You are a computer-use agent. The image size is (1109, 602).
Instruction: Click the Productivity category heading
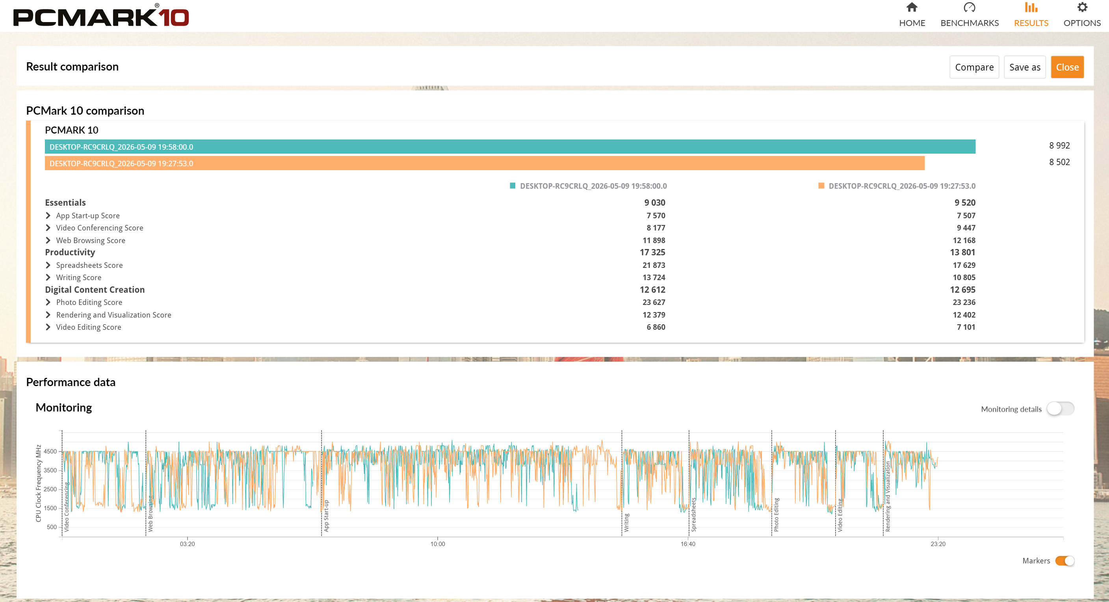[70, 252]
